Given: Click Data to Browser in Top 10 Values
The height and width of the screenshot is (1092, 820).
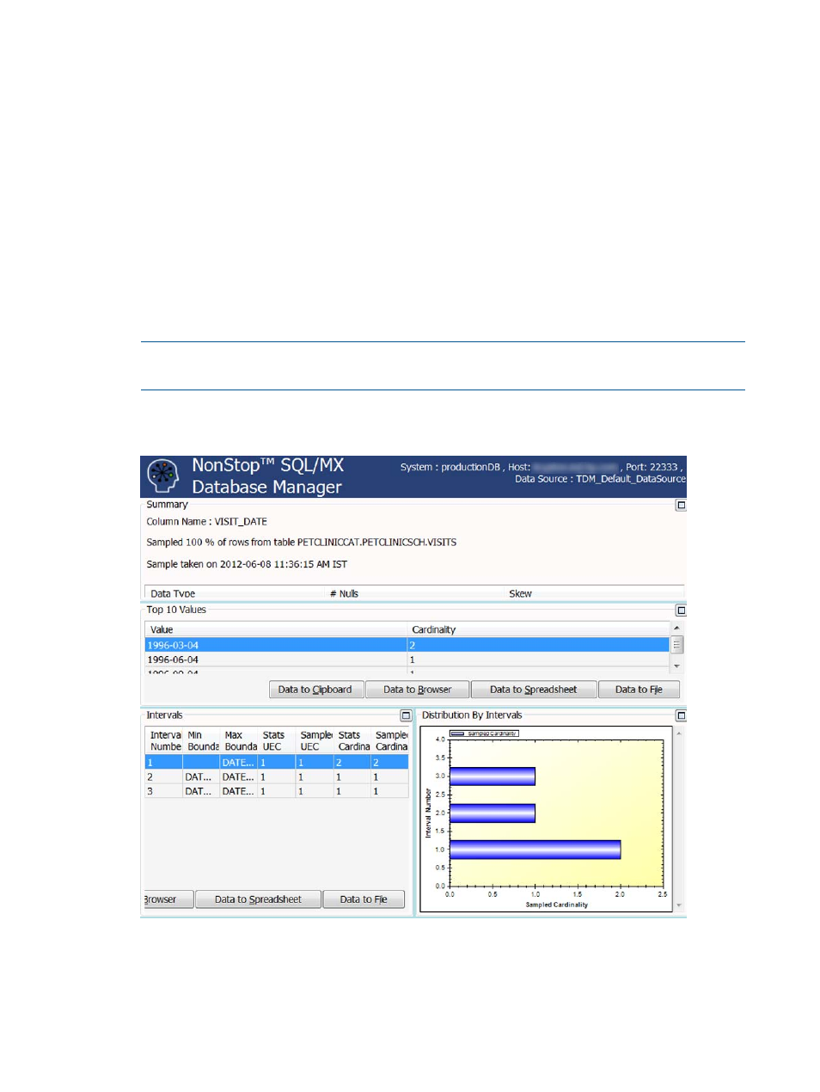Looking at the screenshot, I should coord(418,690).
